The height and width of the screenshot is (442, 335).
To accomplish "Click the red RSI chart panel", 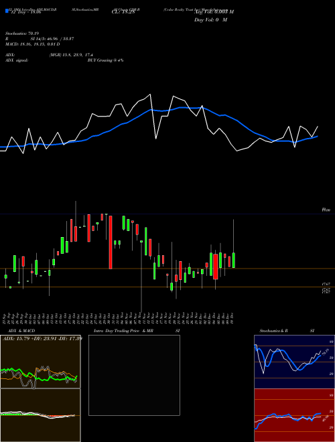I will (x=295, y=415).
